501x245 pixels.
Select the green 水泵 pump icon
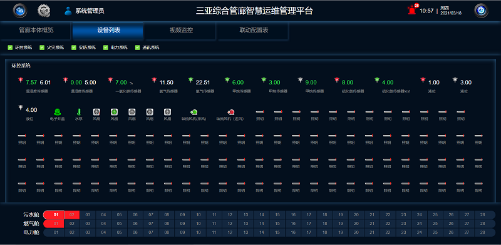tap(79, 112)
